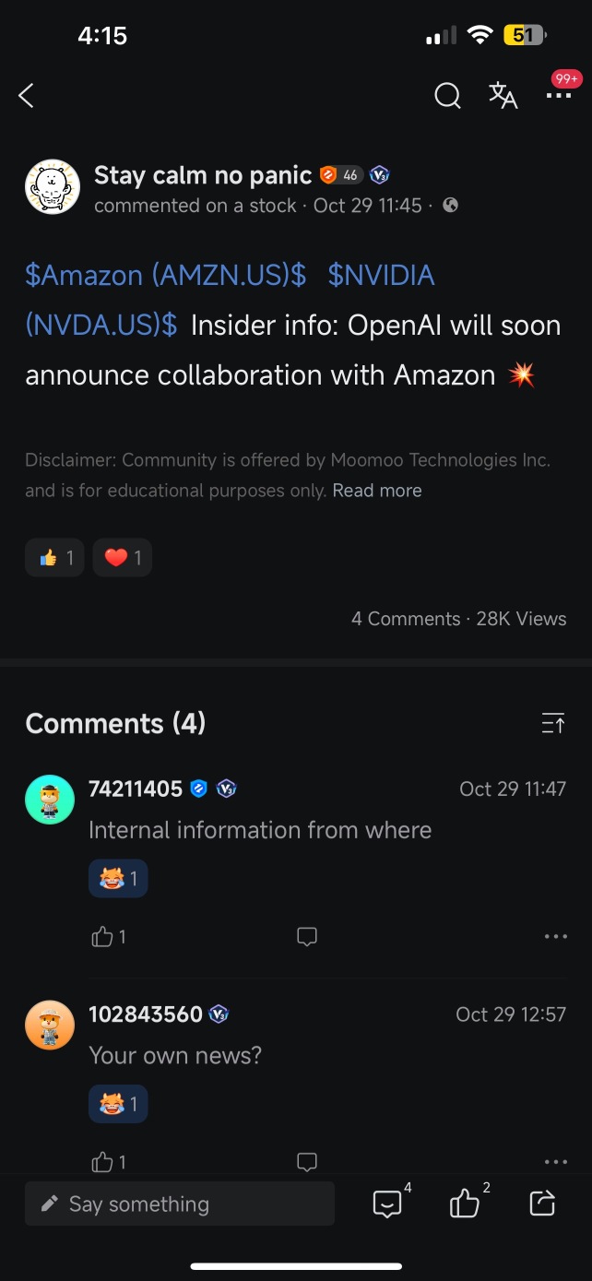The height and width of the screenshot is (1281, 592).
Task: Tap Read more in the disclaimer
Action: [x=377, y=491]
